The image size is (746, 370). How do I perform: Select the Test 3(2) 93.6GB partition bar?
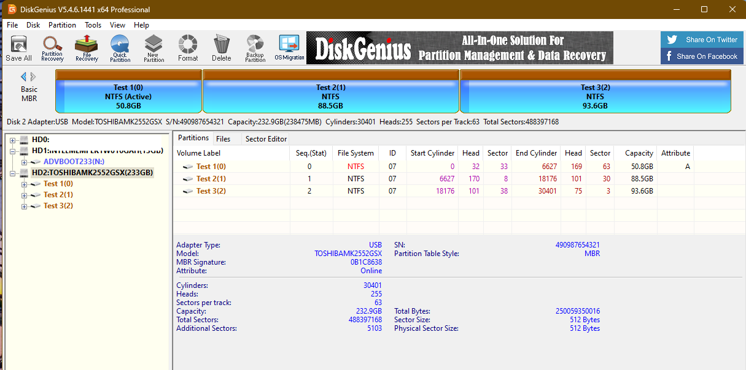tap(595, 91)
